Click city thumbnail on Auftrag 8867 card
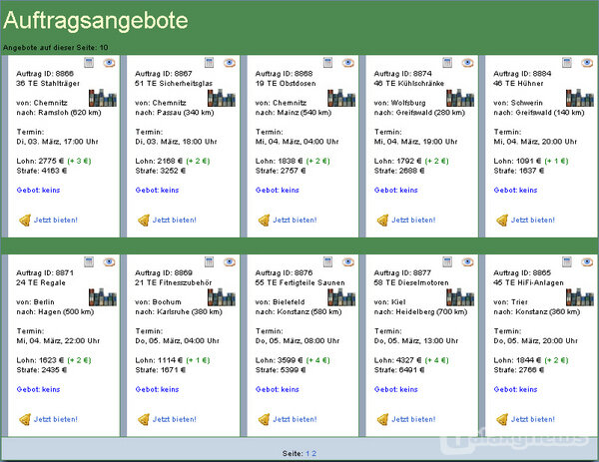Image resolution: width=599 pixels, height=462 pixels. click(222, 98)
